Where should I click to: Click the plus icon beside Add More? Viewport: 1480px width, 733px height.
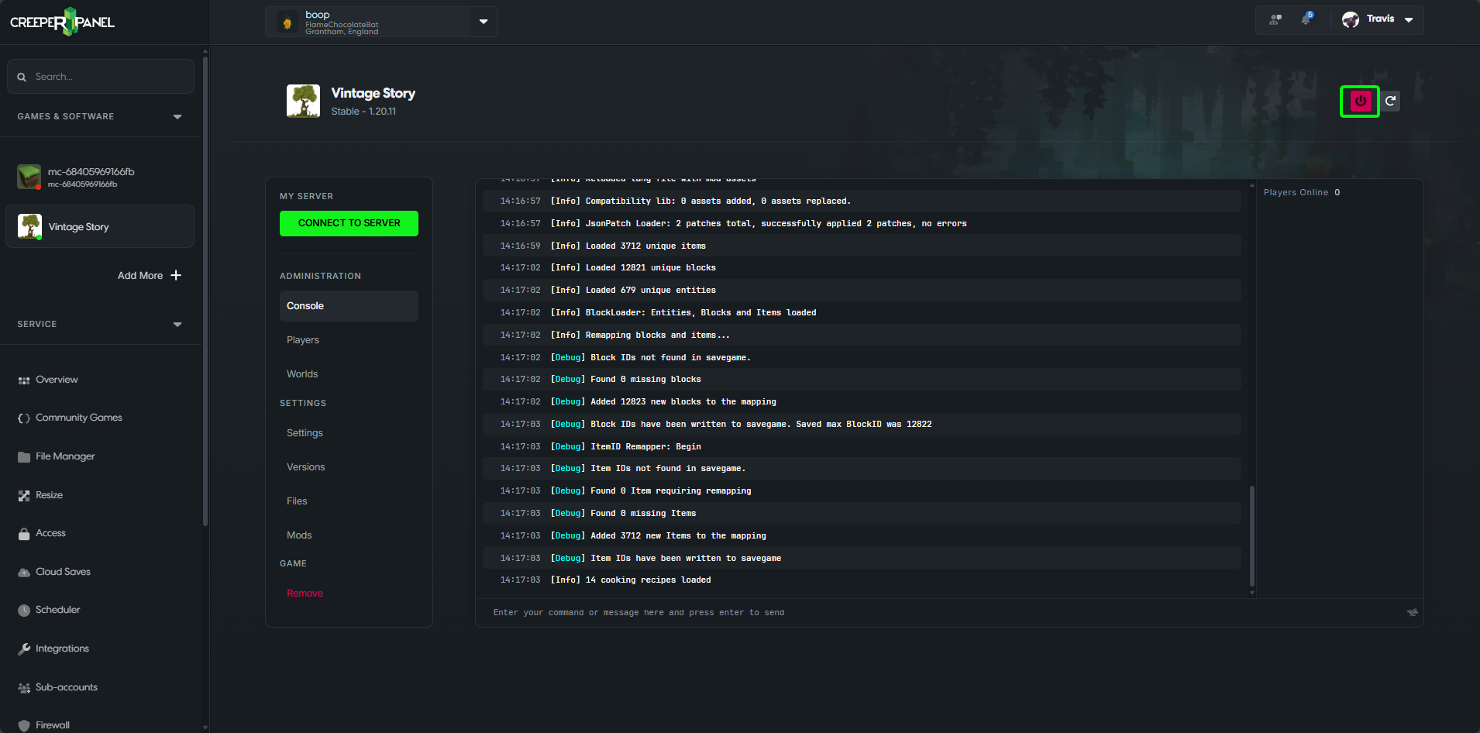click(x=176, y=275)
